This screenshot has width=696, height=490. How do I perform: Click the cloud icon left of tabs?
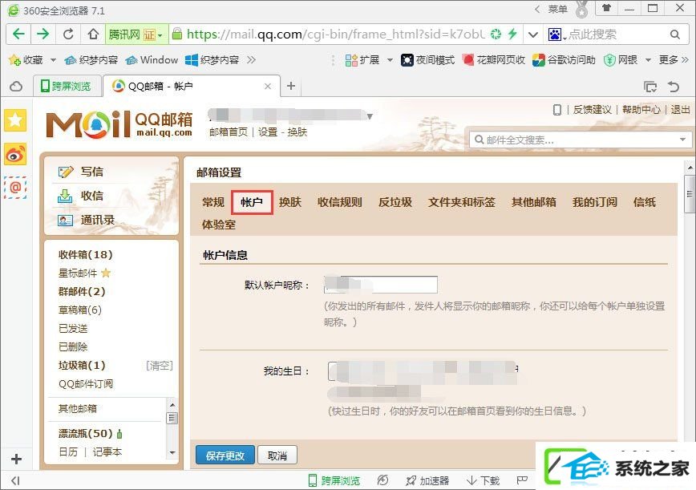(16, 86)
